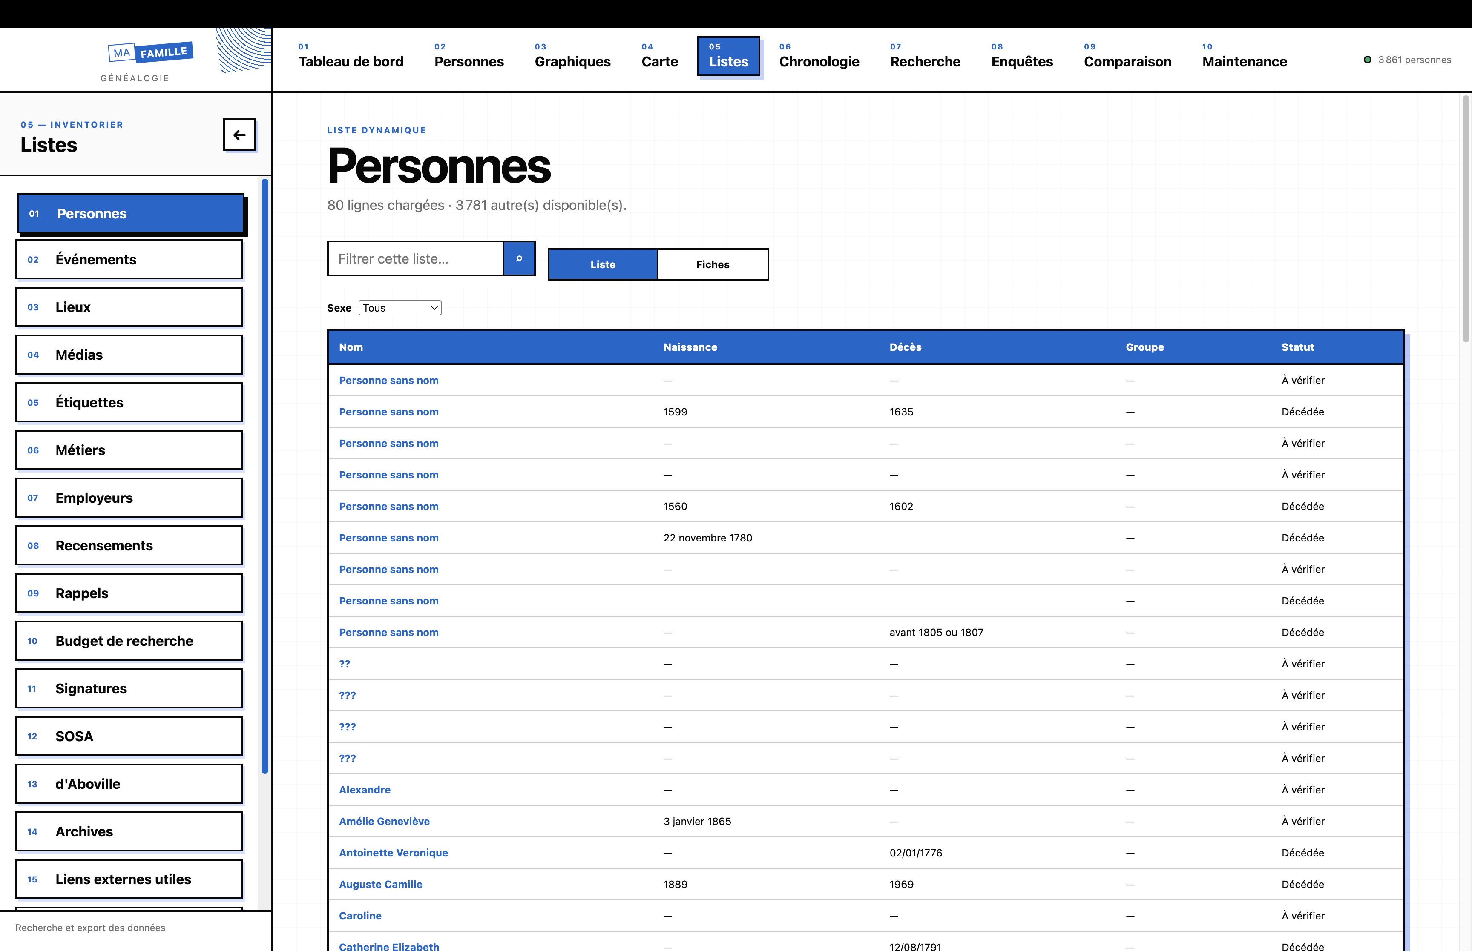Click the sidebar's blue scrollbar
1472x951 pixels.
[x=265, y=475]
